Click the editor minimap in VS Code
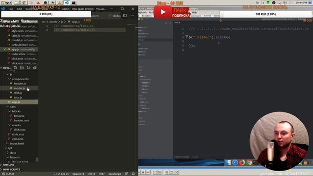Screen dimensions: 313x176 131,24
